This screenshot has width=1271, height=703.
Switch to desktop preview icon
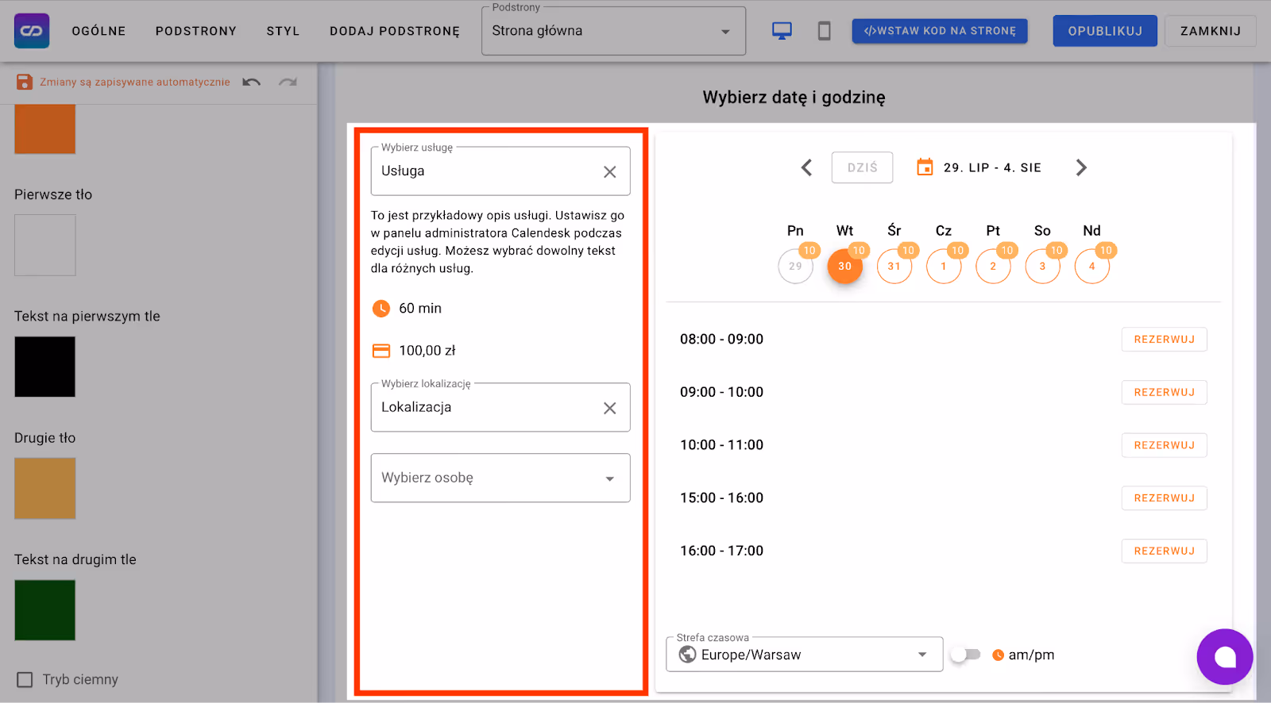(x=782, y=31)
